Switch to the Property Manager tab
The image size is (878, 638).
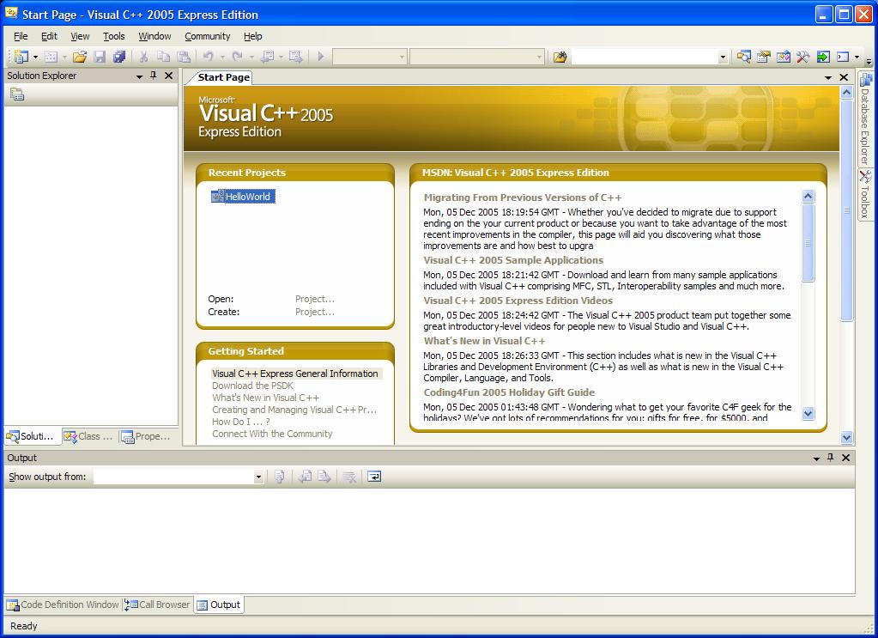tap(146, 436)
